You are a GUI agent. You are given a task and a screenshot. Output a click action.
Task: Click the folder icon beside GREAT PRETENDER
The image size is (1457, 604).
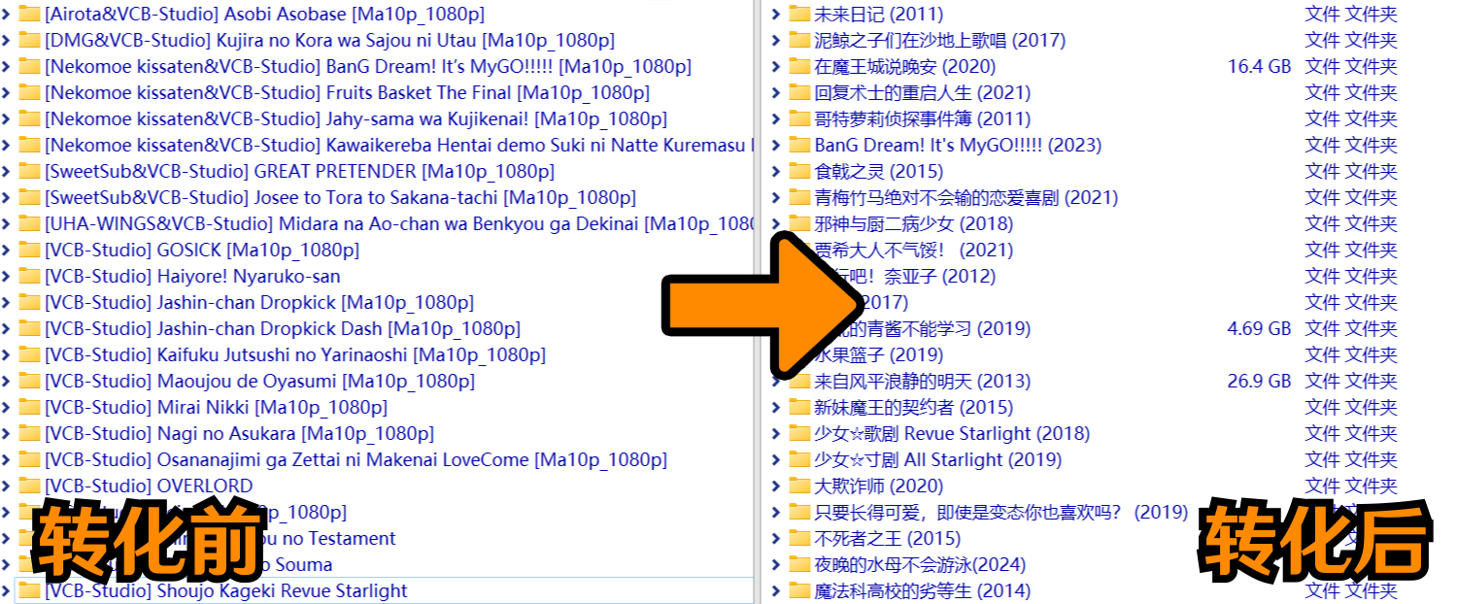(29, 172)
